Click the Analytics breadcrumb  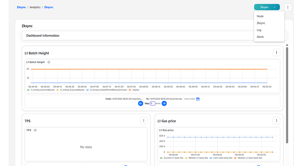tap(35, 7)
